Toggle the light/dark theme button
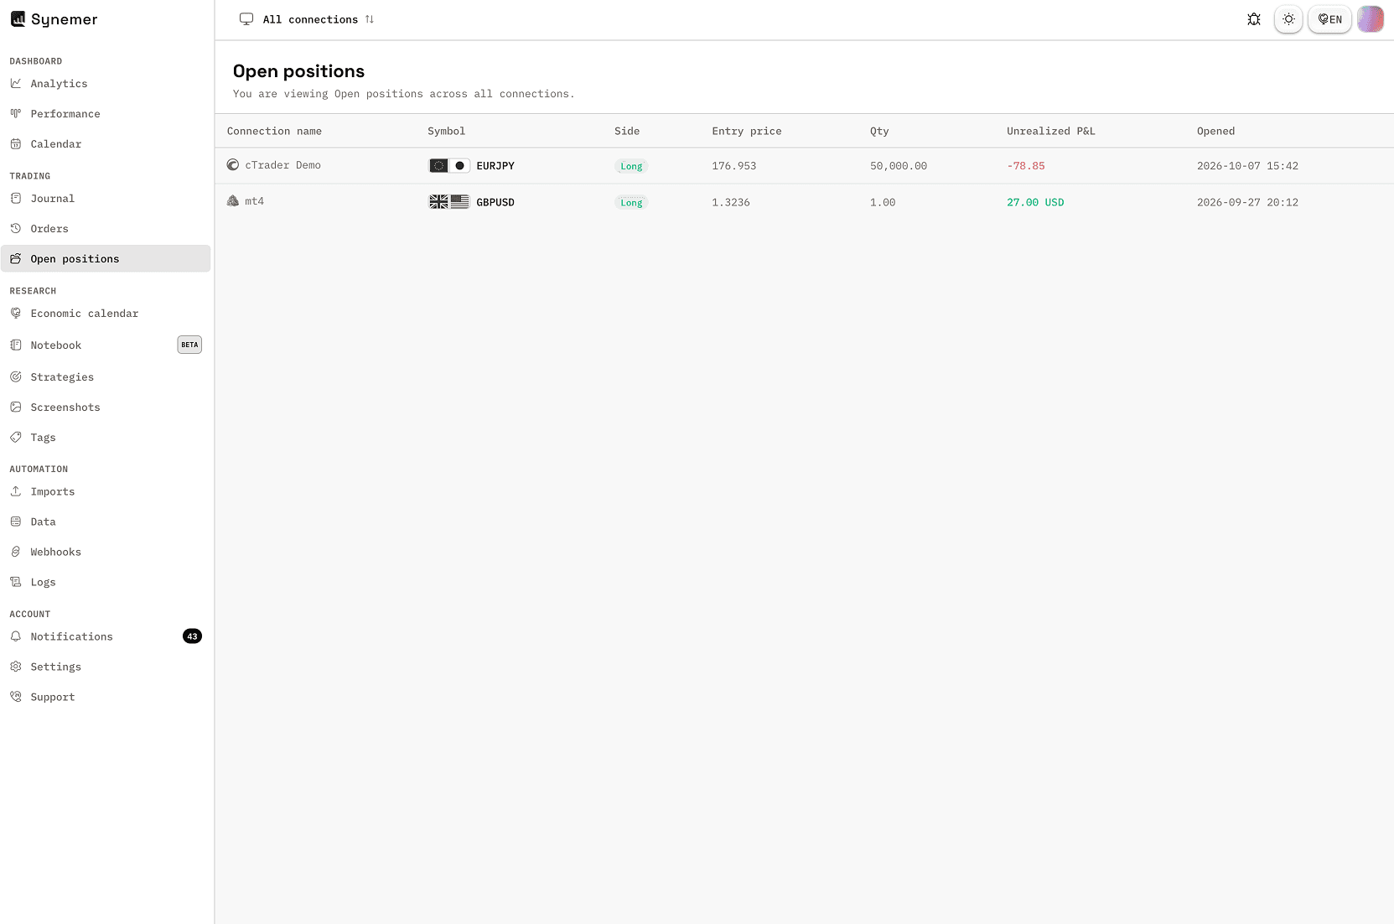This screenshot has height=924, width=1394. (x=1288, y=19)
